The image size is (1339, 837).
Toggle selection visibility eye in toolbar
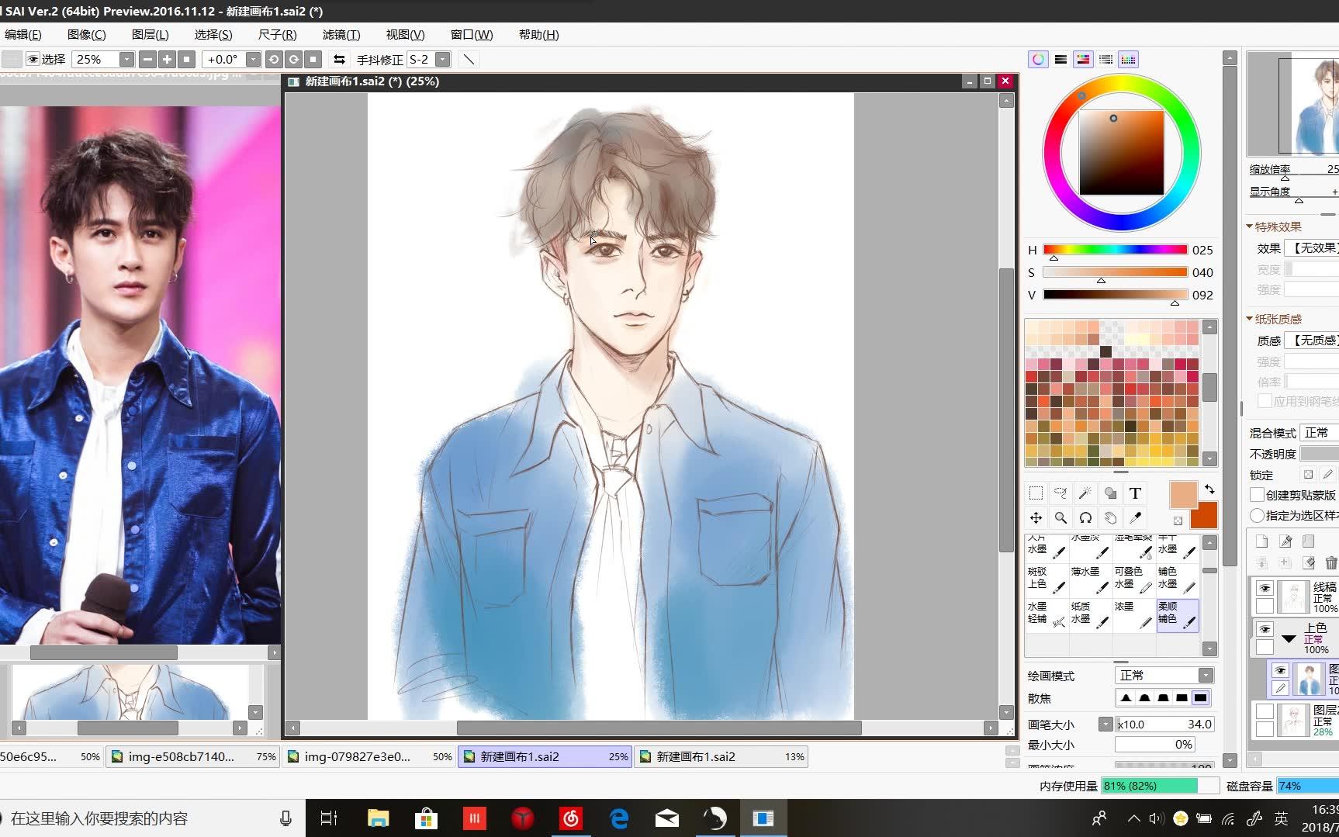[x=33, y=59]
